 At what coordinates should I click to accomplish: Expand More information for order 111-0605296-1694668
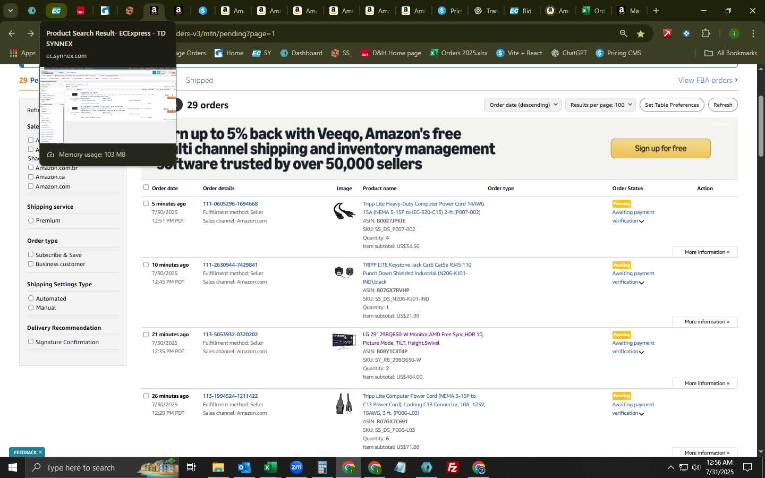(705, 252)
